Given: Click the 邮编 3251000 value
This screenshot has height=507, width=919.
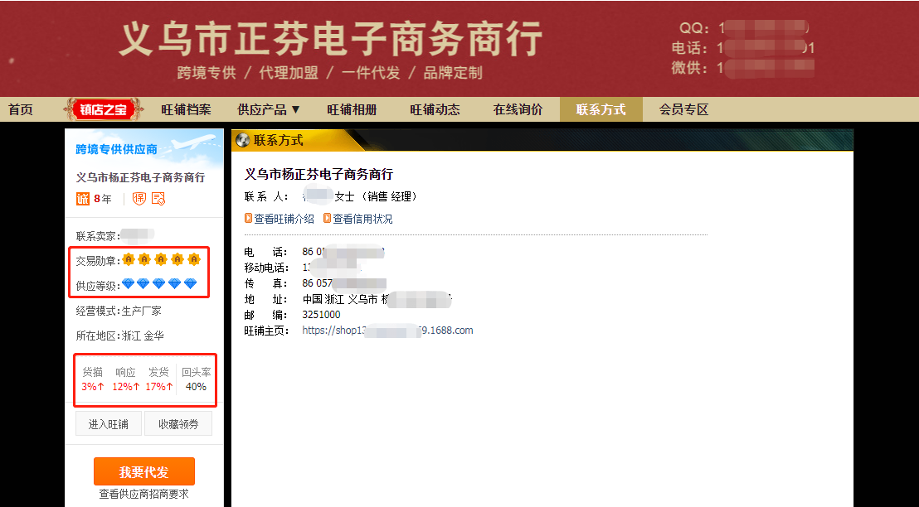Looking at the screenshot, I should pyautogui.click(x=321, y=314).
